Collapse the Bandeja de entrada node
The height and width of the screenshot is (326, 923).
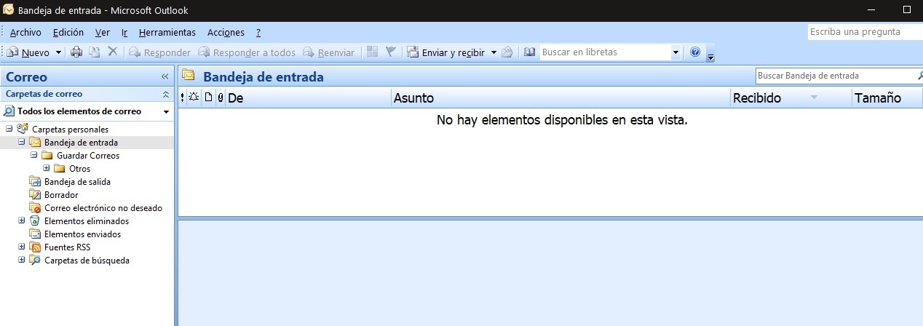point(21,142)
